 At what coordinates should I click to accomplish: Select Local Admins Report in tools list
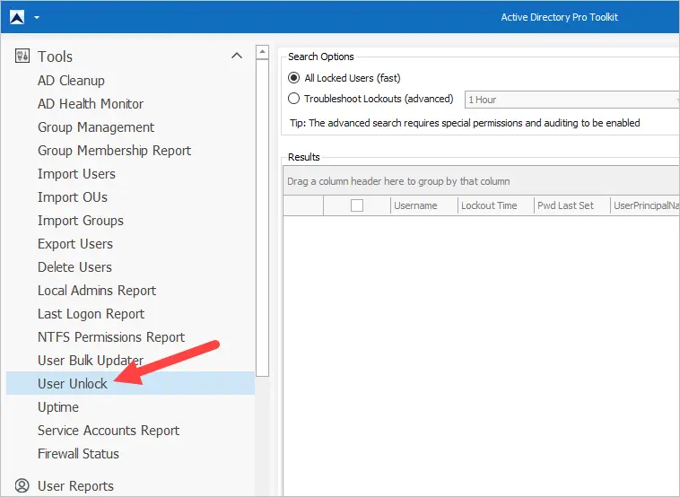[97, 291]
